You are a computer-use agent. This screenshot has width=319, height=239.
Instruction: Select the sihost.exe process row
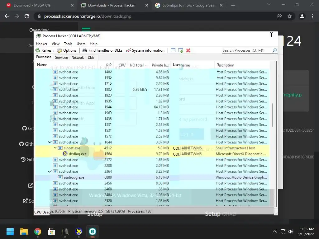coord(152,148)
